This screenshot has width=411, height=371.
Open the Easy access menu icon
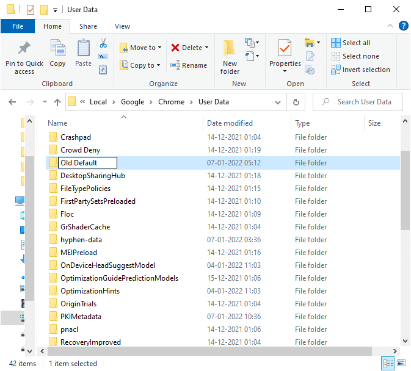pos(250,56)
